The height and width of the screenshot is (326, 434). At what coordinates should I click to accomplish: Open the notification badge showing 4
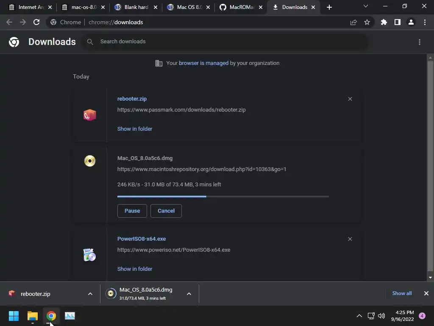pyautogui.click(x=422, y=316)
